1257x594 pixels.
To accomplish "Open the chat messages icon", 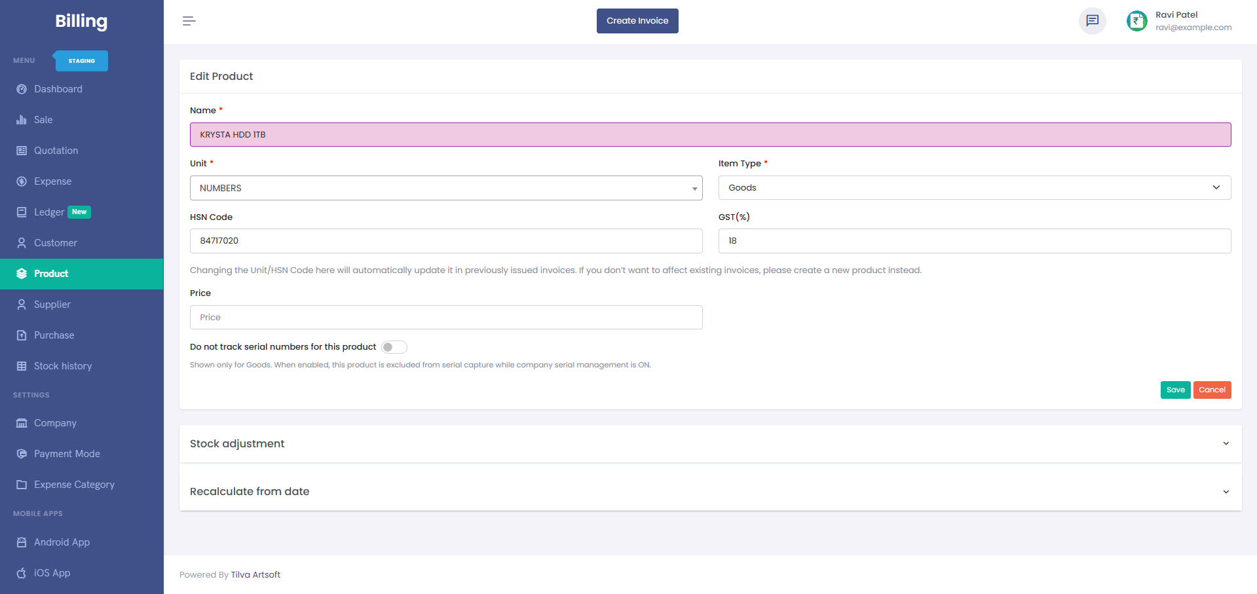I will tap(1092, 21).
